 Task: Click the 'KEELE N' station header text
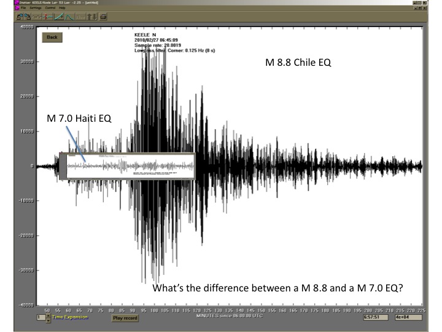tap(145, 34)
